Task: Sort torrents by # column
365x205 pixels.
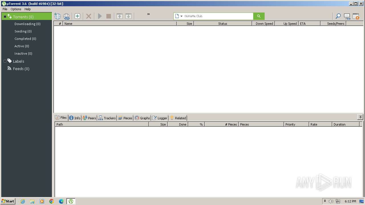Action: point(58,24)
